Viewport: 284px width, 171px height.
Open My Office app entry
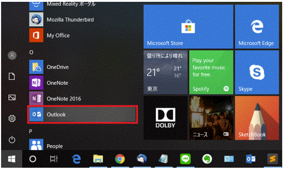[82, 35]
